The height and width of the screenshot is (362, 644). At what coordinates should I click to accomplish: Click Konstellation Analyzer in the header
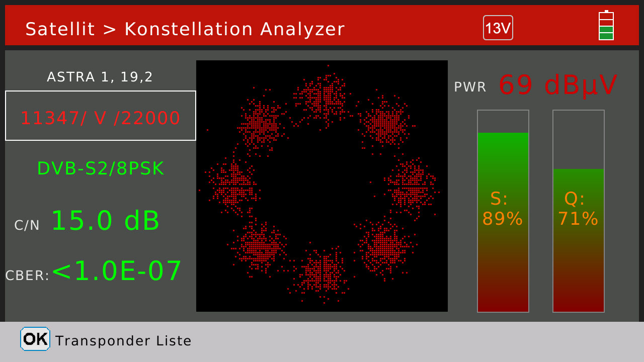[234, 29]
